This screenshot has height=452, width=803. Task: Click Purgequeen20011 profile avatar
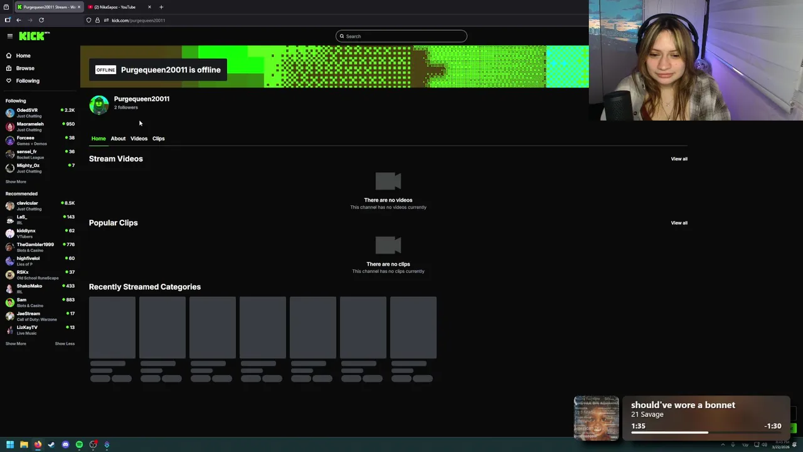click(98, 105)
